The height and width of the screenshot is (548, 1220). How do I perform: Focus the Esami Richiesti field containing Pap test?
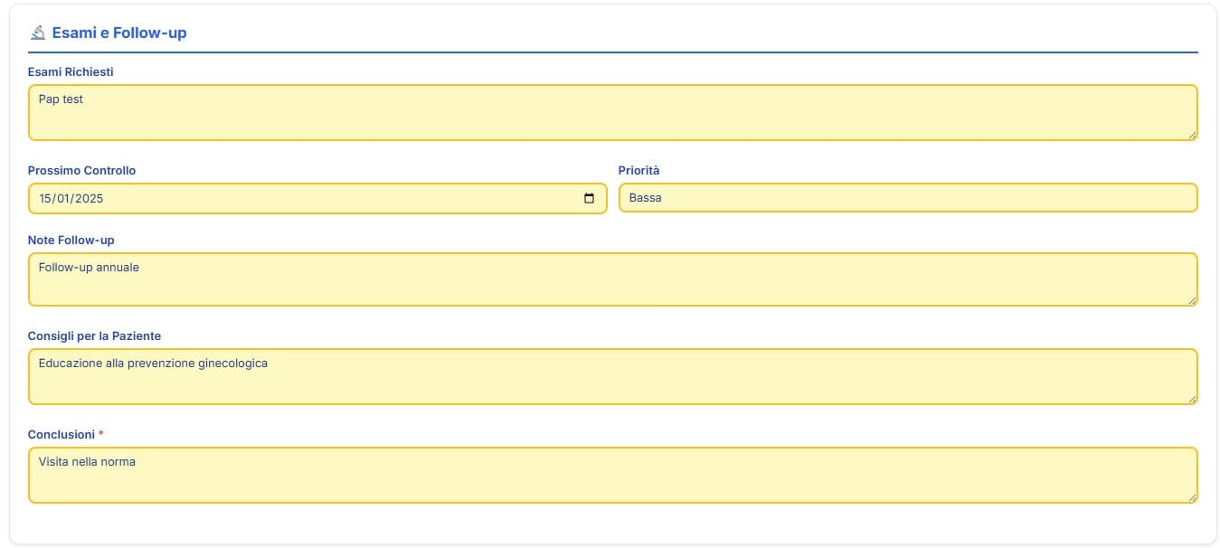(612, 113)
